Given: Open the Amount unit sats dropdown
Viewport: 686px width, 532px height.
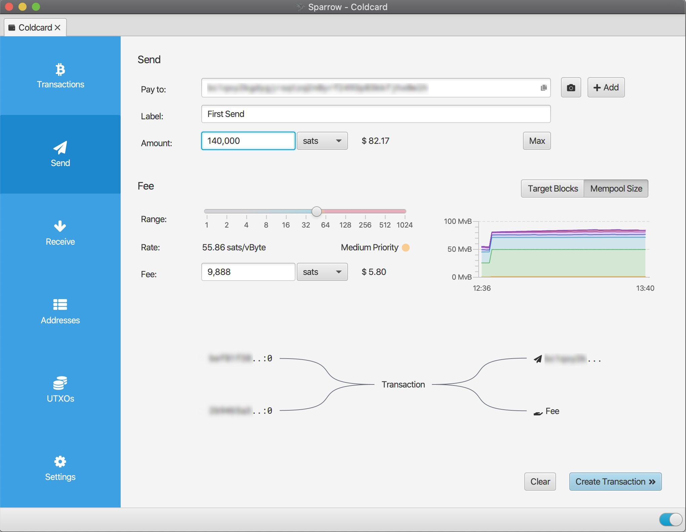Looking at the screenshot, I should pyautogui.click(x=322, y=141).
